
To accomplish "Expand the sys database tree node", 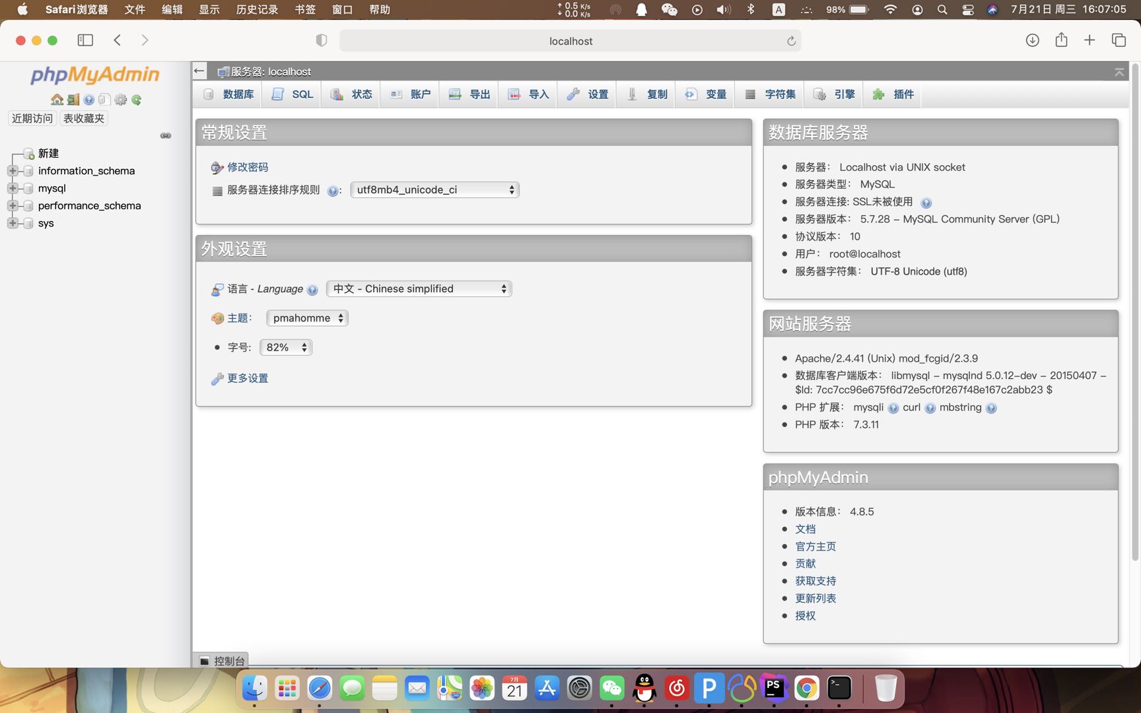I will (12, 223).
